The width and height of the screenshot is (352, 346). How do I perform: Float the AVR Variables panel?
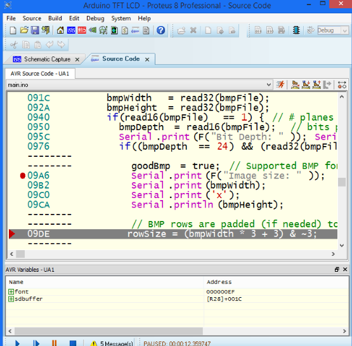coord(337,269)
